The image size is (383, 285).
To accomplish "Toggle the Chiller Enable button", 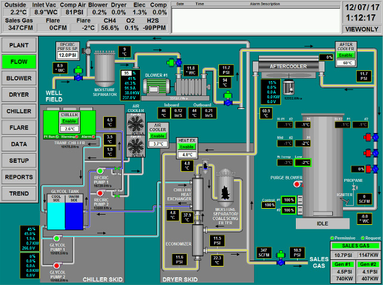I will point(69,121).
